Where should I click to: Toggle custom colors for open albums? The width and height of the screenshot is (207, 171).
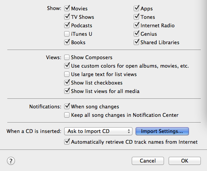click(67, 66)
